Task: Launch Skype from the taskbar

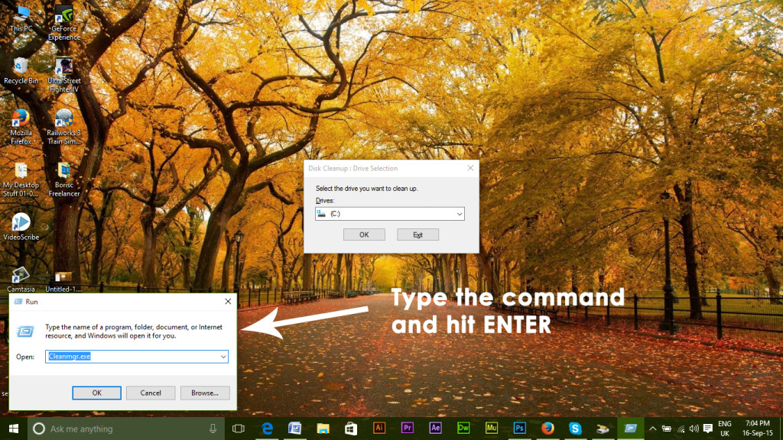Action: 574,428
